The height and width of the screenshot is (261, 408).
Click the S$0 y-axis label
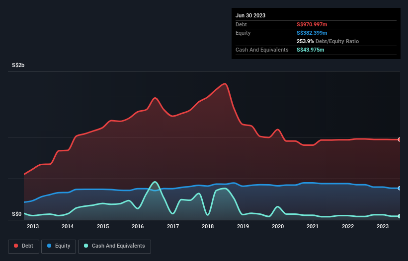click(x=17, y=214)
